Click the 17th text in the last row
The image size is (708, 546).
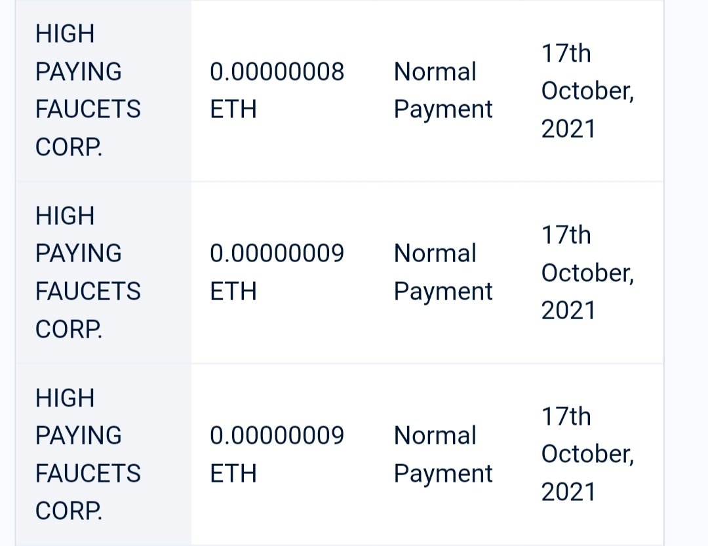pyautogui.click(x=566, y=417)
